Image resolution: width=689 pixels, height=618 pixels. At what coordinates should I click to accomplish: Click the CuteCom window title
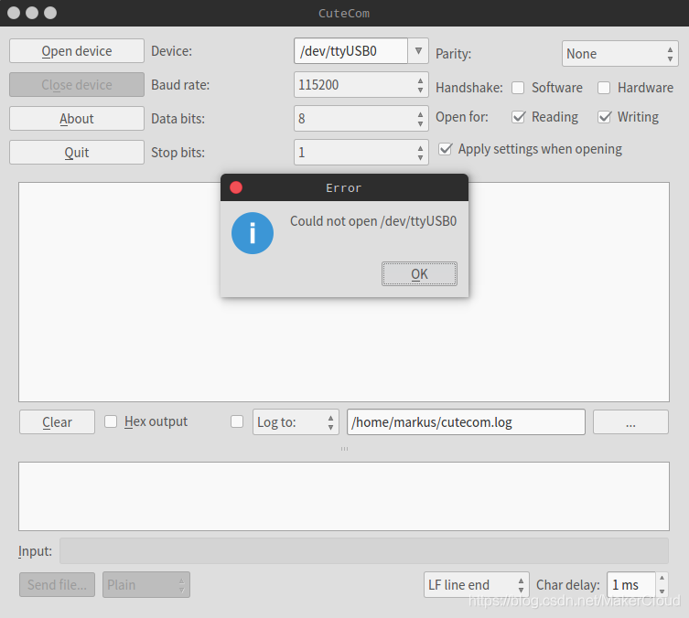pyautogui.click(x=344, y=13)
